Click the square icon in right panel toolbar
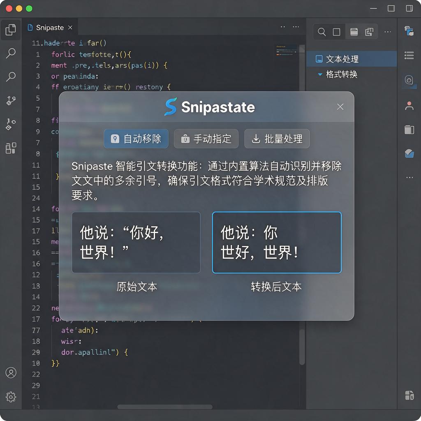The height and width of the screenshot is (421, 421). 336,32
